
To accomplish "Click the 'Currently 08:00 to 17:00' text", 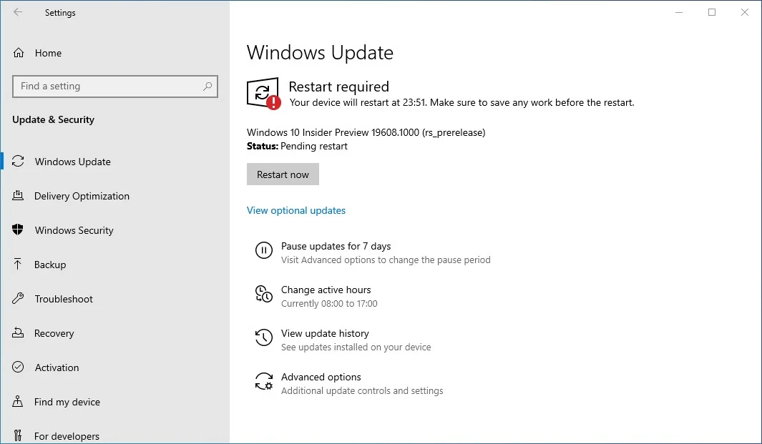I will click(x=329, y=304).
